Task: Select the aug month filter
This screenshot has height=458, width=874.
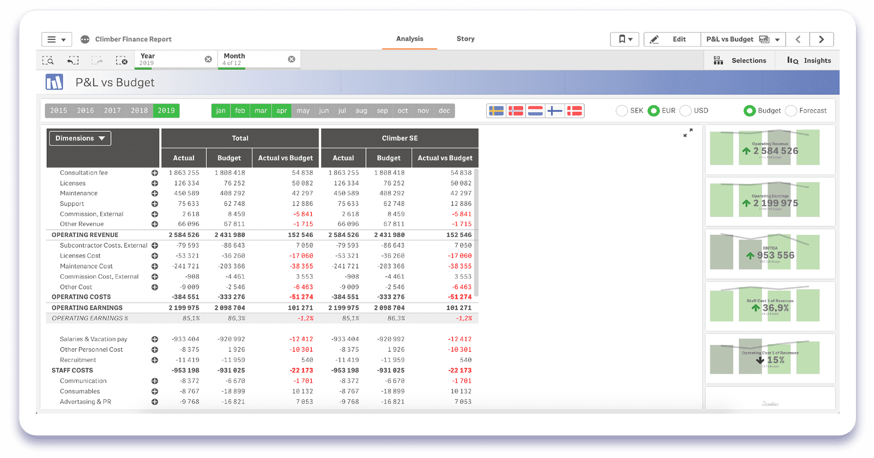Action: pos(361,111)
